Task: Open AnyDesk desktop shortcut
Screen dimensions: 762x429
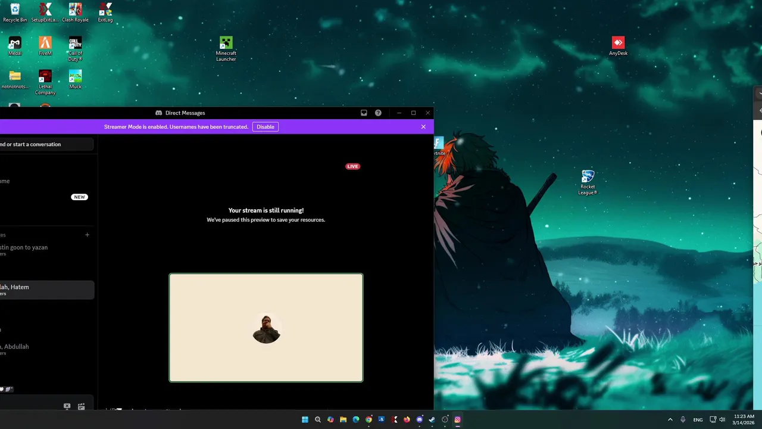Action: point(618,46)
